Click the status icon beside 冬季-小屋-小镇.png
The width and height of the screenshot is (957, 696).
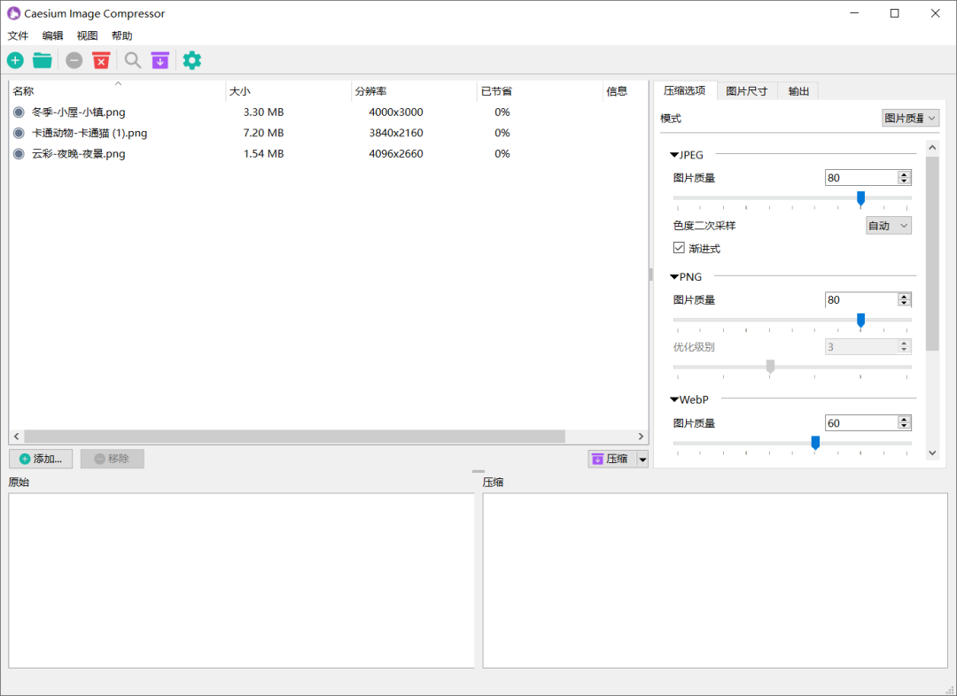point(19,112)
